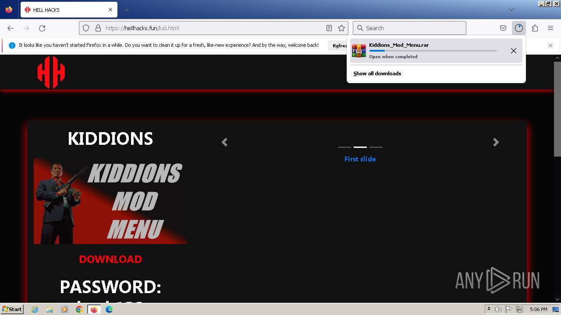This screenshot has height=315, width=561.
Task: Select the second carousel indicator
Action: tap(360, 147)
